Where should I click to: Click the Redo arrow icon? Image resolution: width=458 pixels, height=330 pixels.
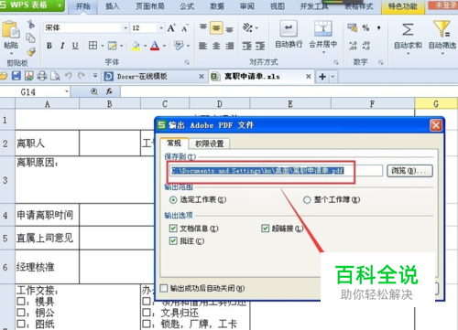click(82, 76)
